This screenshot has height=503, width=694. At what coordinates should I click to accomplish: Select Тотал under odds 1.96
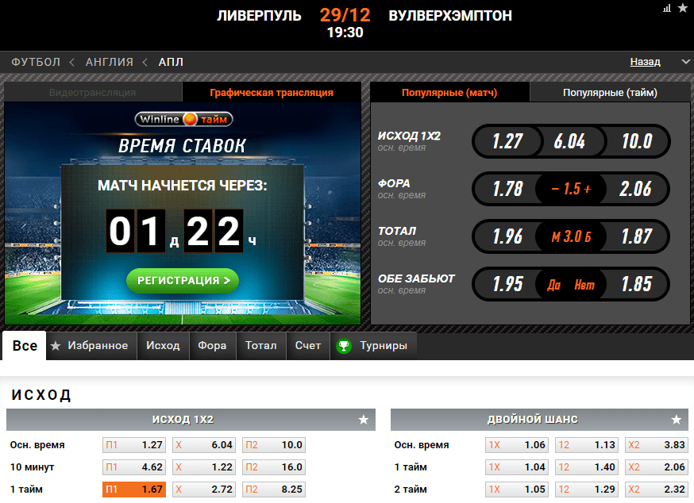(x=507, y=236)
